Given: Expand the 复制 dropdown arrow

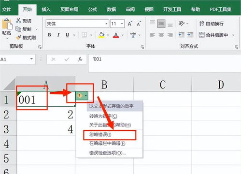Looking at the screenshot, I should click(x=37, y=29).
